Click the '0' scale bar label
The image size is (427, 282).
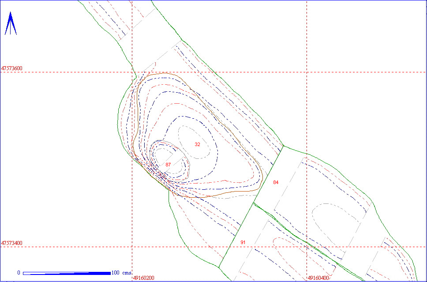point(19,272)
